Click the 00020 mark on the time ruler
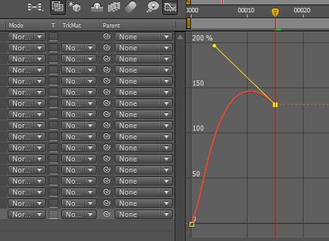This screenshot has width=329, height=241. coord(302,10)
